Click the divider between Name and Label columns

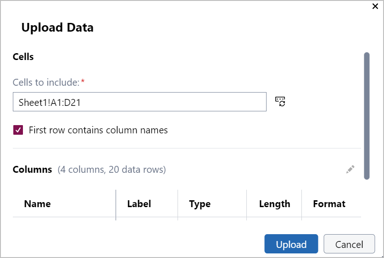(116, 204)
